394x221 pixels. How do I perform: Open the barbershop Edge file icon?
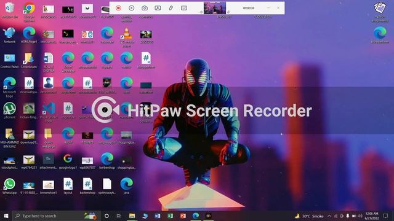pyautogui.click(x=107, y=161)
